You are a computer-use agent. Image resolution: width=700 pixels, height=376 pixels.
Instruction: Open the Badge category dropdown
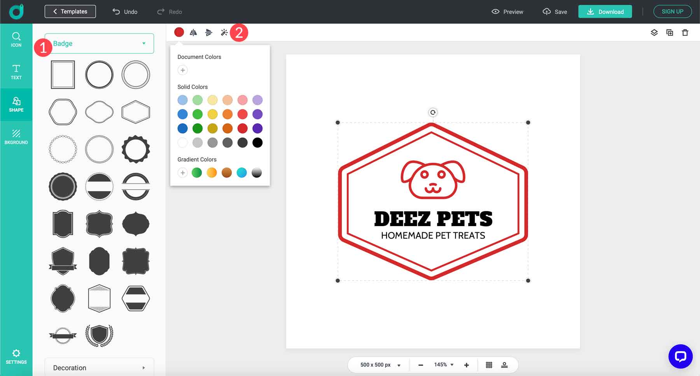(x=99, y=43)
